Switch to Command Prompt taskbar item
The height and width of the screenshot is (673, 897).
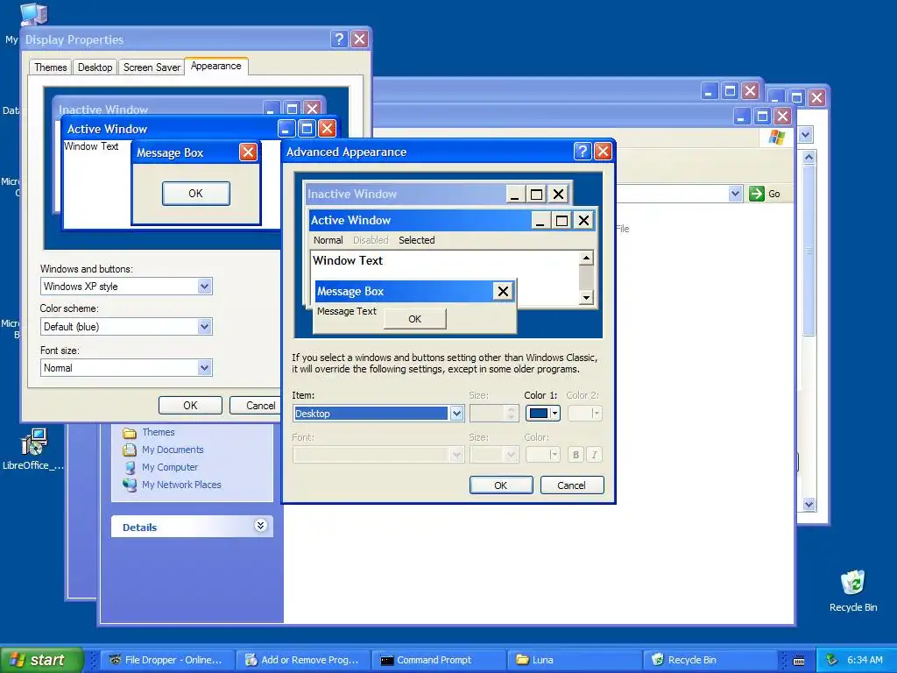tap(439, 660)
